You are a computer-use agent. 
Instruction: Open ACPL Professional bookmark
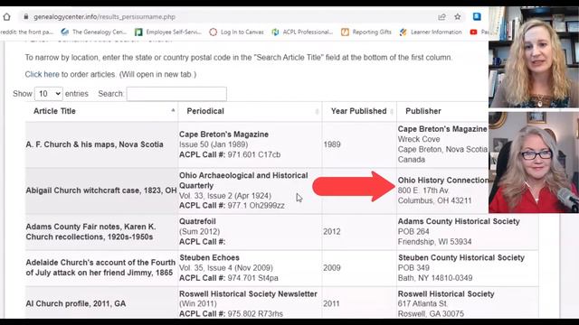point(302,32)
